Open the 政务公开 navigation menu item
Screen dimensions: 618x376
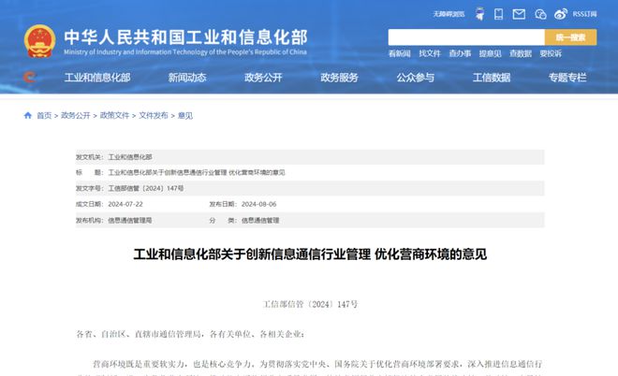coord(263,78)
